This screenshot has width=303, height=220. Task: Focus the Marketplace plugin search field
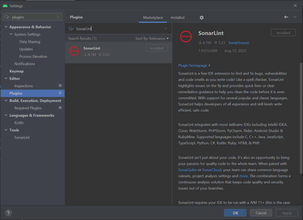[118, 29]
